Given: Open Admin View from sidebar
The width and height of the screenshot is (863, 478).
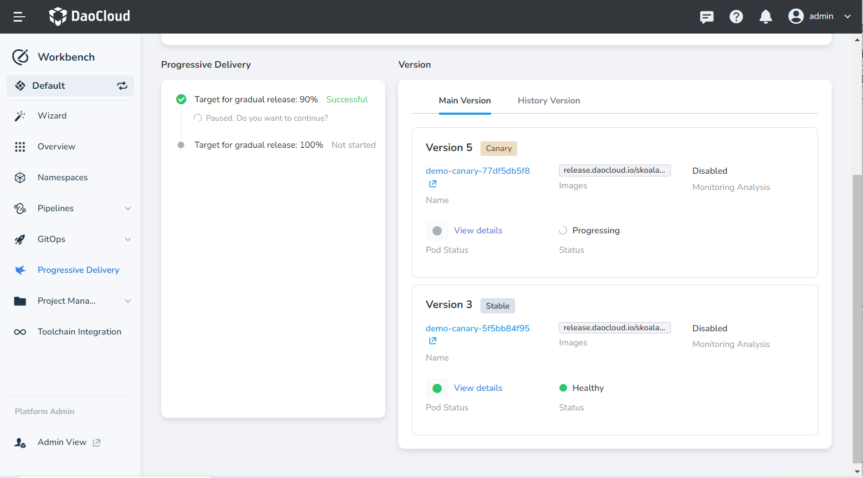Looking at the screenshot, I should click(62, 442).
